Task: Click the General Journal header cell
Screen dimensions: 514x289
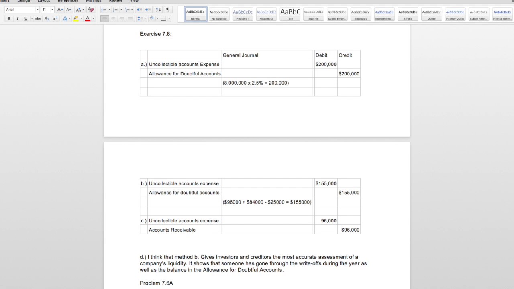Action: [267, 55]
